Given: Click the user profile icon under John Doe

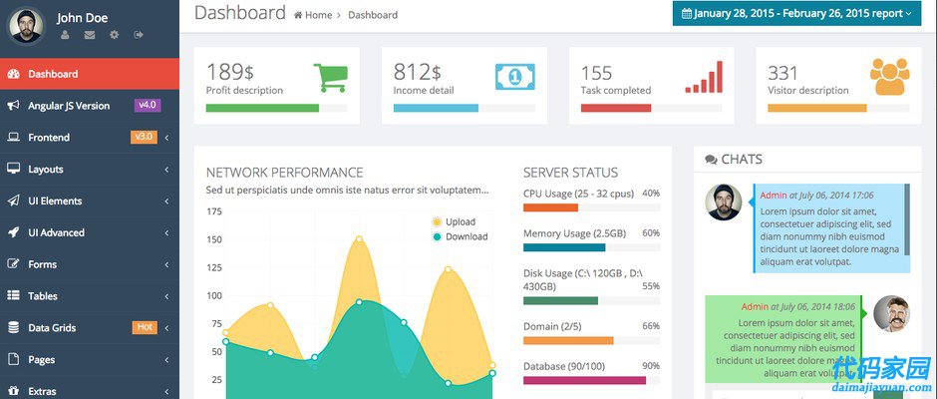Looking at the screenshot, I should (x=65, y=35).
